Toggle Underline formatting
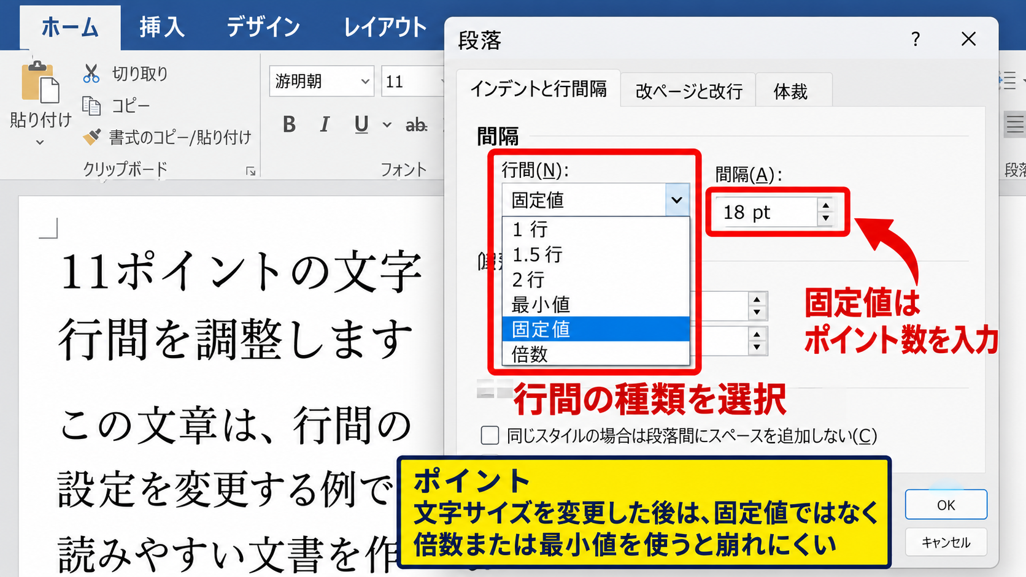This screenshot has width=1026, height=577. [x=361, y=124]
